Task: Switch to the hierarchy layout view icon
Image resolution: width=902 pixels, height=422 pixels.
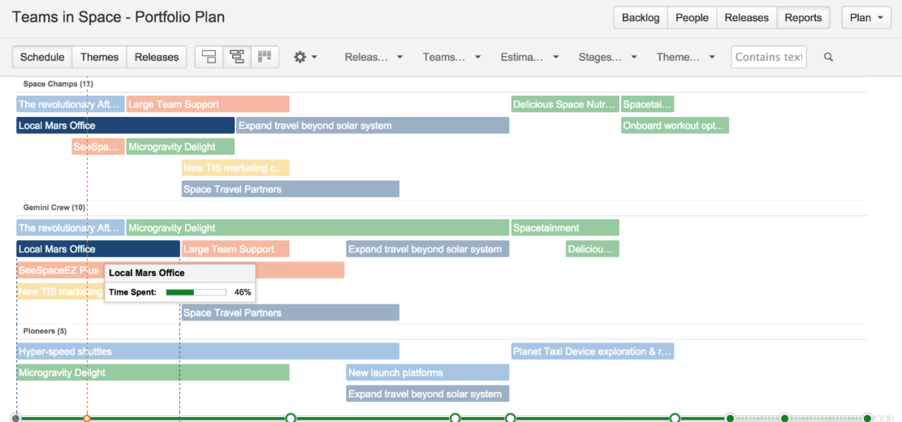Action: tap(237, 57)
